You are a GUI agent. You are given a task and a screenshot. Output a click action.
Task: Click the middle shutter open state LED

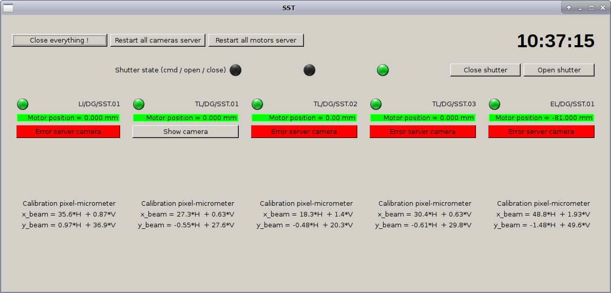(309, 70)
